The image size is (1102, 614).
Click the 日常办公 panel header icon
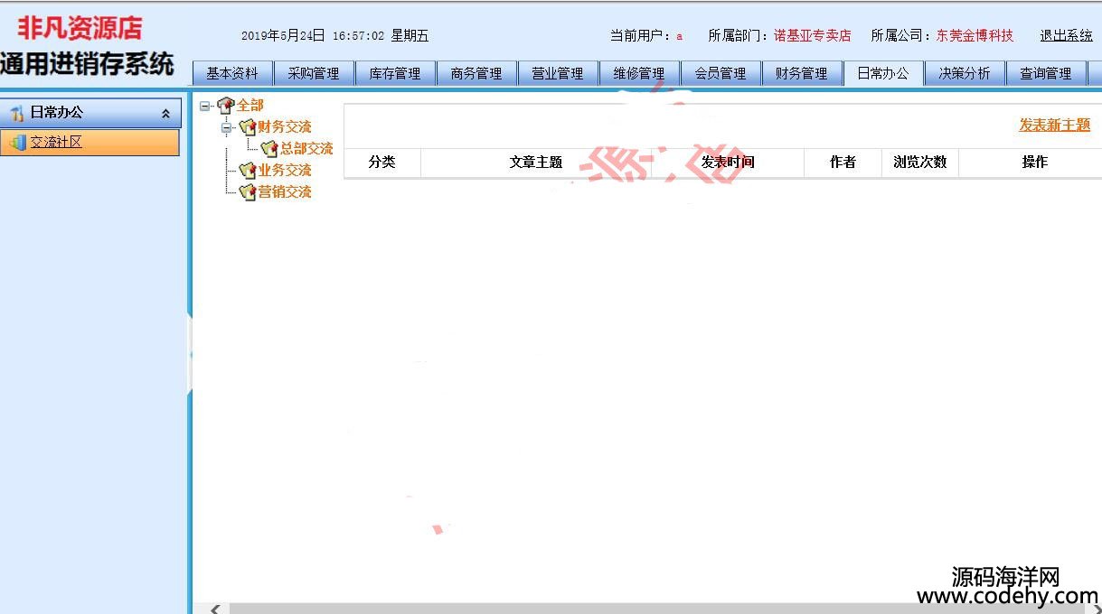coord(16,113)
